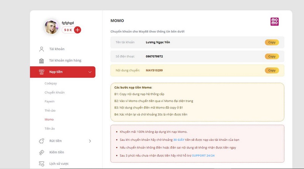Open Tiền ảo crypto deposit option

click(x=50, y=129)
